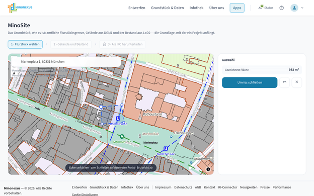This screenshot has width=314, height=196.
Task: Click the Mariensäule monument marker
Action: (x=140, y=136)
